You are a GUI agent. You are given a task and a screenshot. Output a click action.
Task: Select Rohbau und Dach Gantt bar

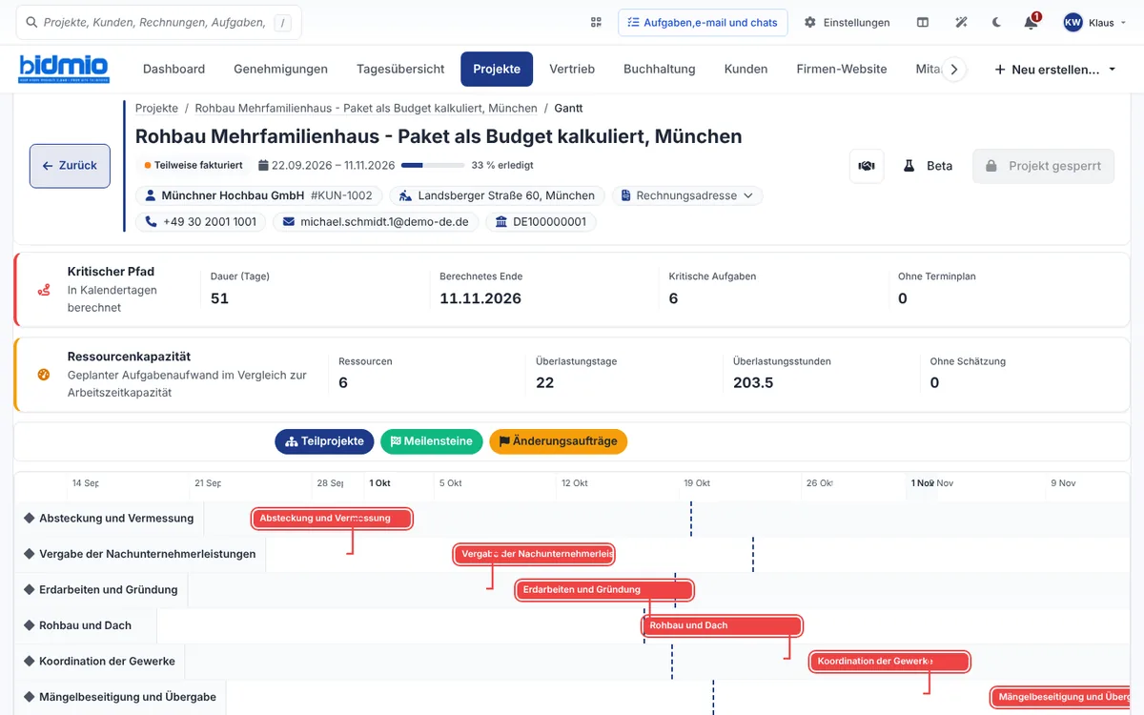[723, 626]
